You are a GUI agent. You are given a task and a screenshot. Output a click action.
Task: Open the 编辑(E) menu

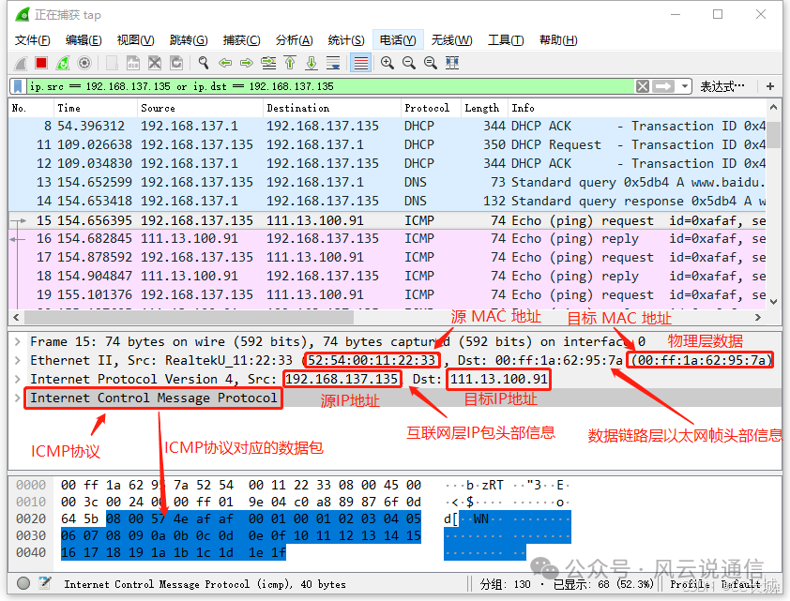click(x=84, y=39)
